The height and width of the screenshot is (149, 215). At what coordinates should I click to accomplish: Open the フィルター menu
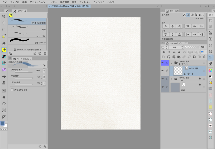coord(85,2)
